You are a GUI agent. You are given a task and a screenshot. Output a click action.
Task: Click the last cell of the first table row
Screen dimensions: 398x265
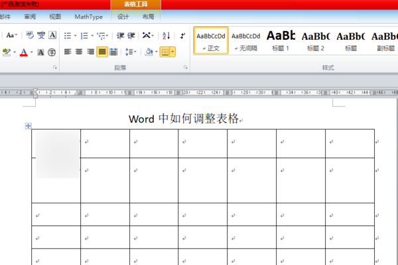pos(350,144)
